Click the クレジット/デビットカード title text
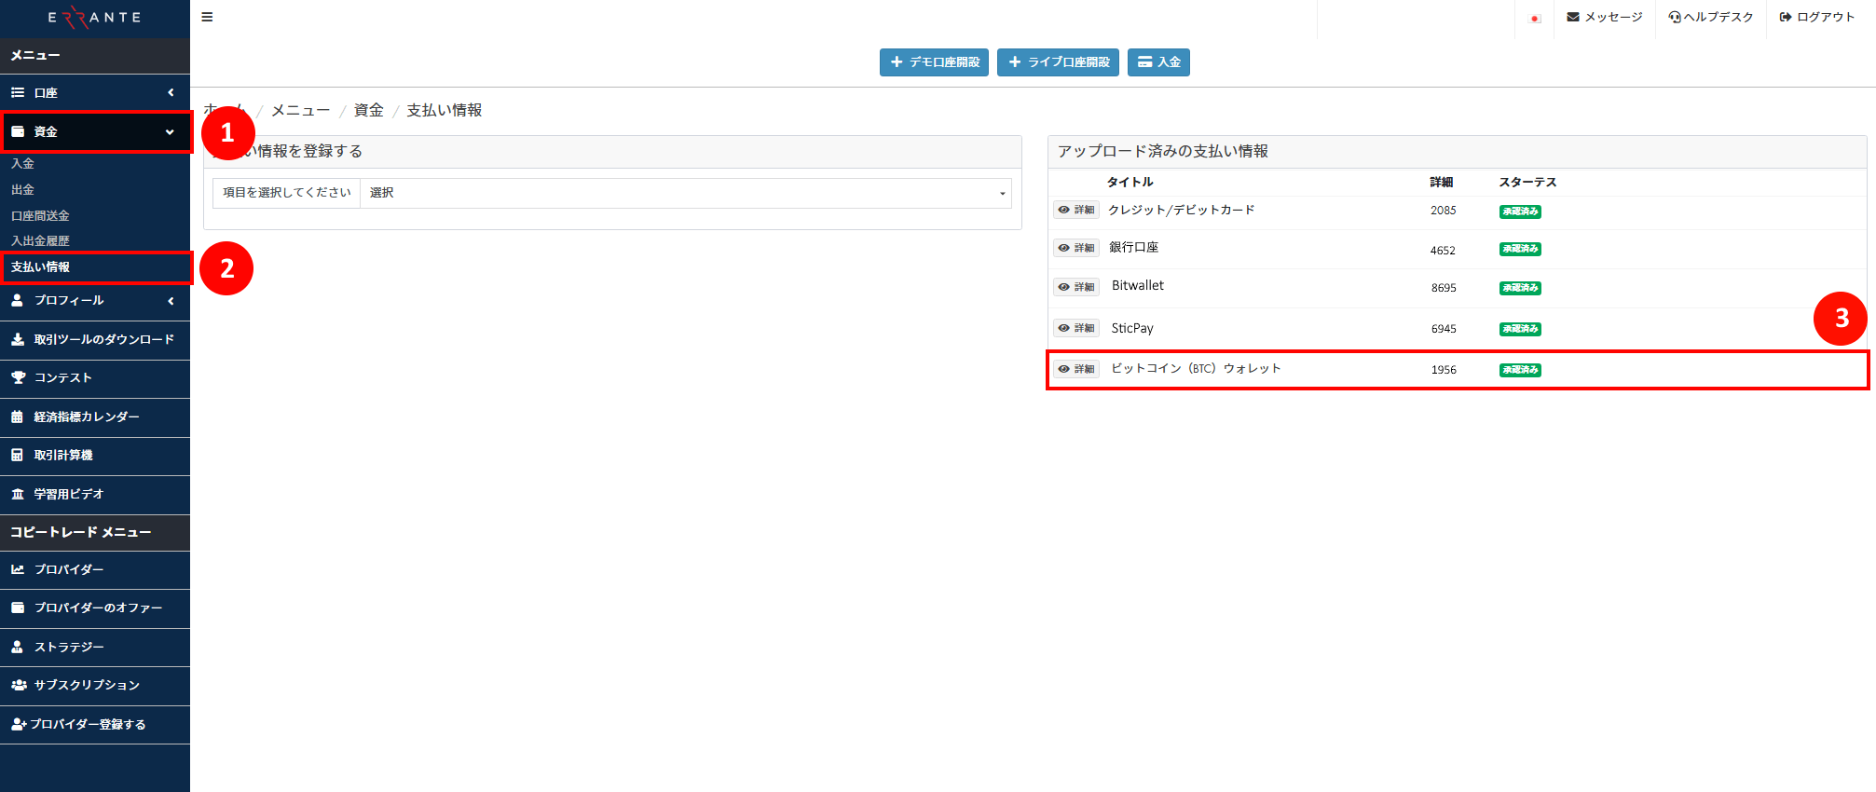The height and width of the screenshot is (792, 1876). coord(1182,210)
